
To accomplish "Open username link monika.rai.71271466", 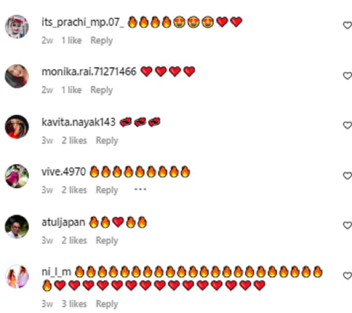I will click(89, 72).
